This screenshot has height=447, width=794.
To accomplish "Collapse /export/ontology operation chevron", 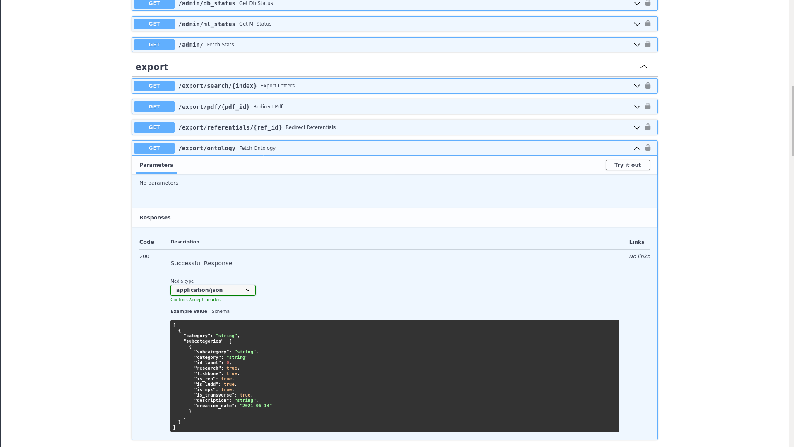I will pyautogui.click(x=637, y=148).
